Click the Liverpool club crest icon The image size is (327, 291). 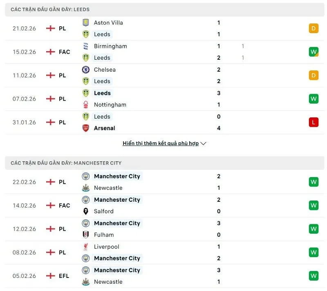(x=86, y=247)
